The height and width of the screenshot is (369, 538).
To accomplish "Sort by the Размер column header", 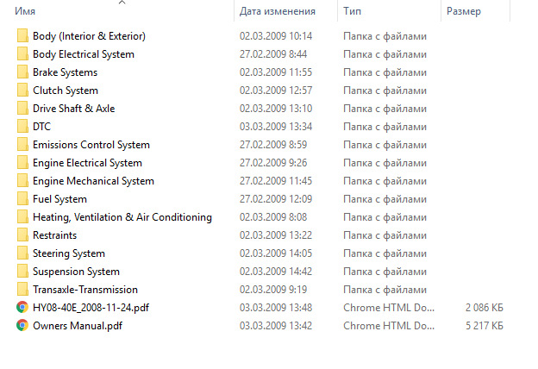I will (x=464, y=12).
